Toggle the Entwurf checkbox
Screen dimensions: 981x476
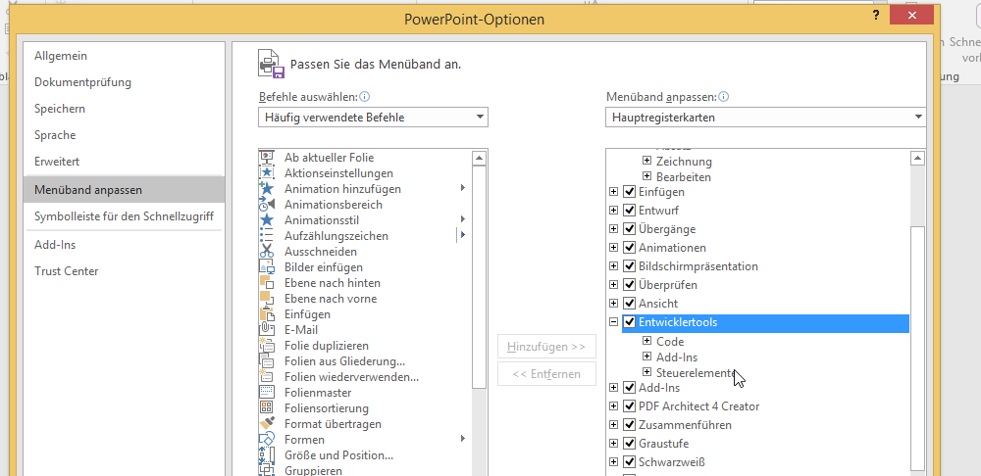coord(630,211)
